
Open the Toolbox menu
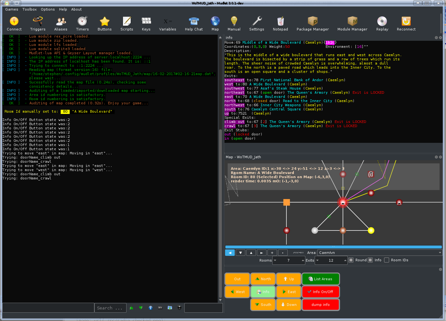click(x=30, y=9)
